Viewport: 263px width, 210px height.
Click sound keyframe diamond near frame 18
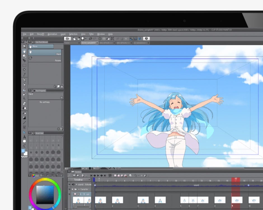point(248,185)
